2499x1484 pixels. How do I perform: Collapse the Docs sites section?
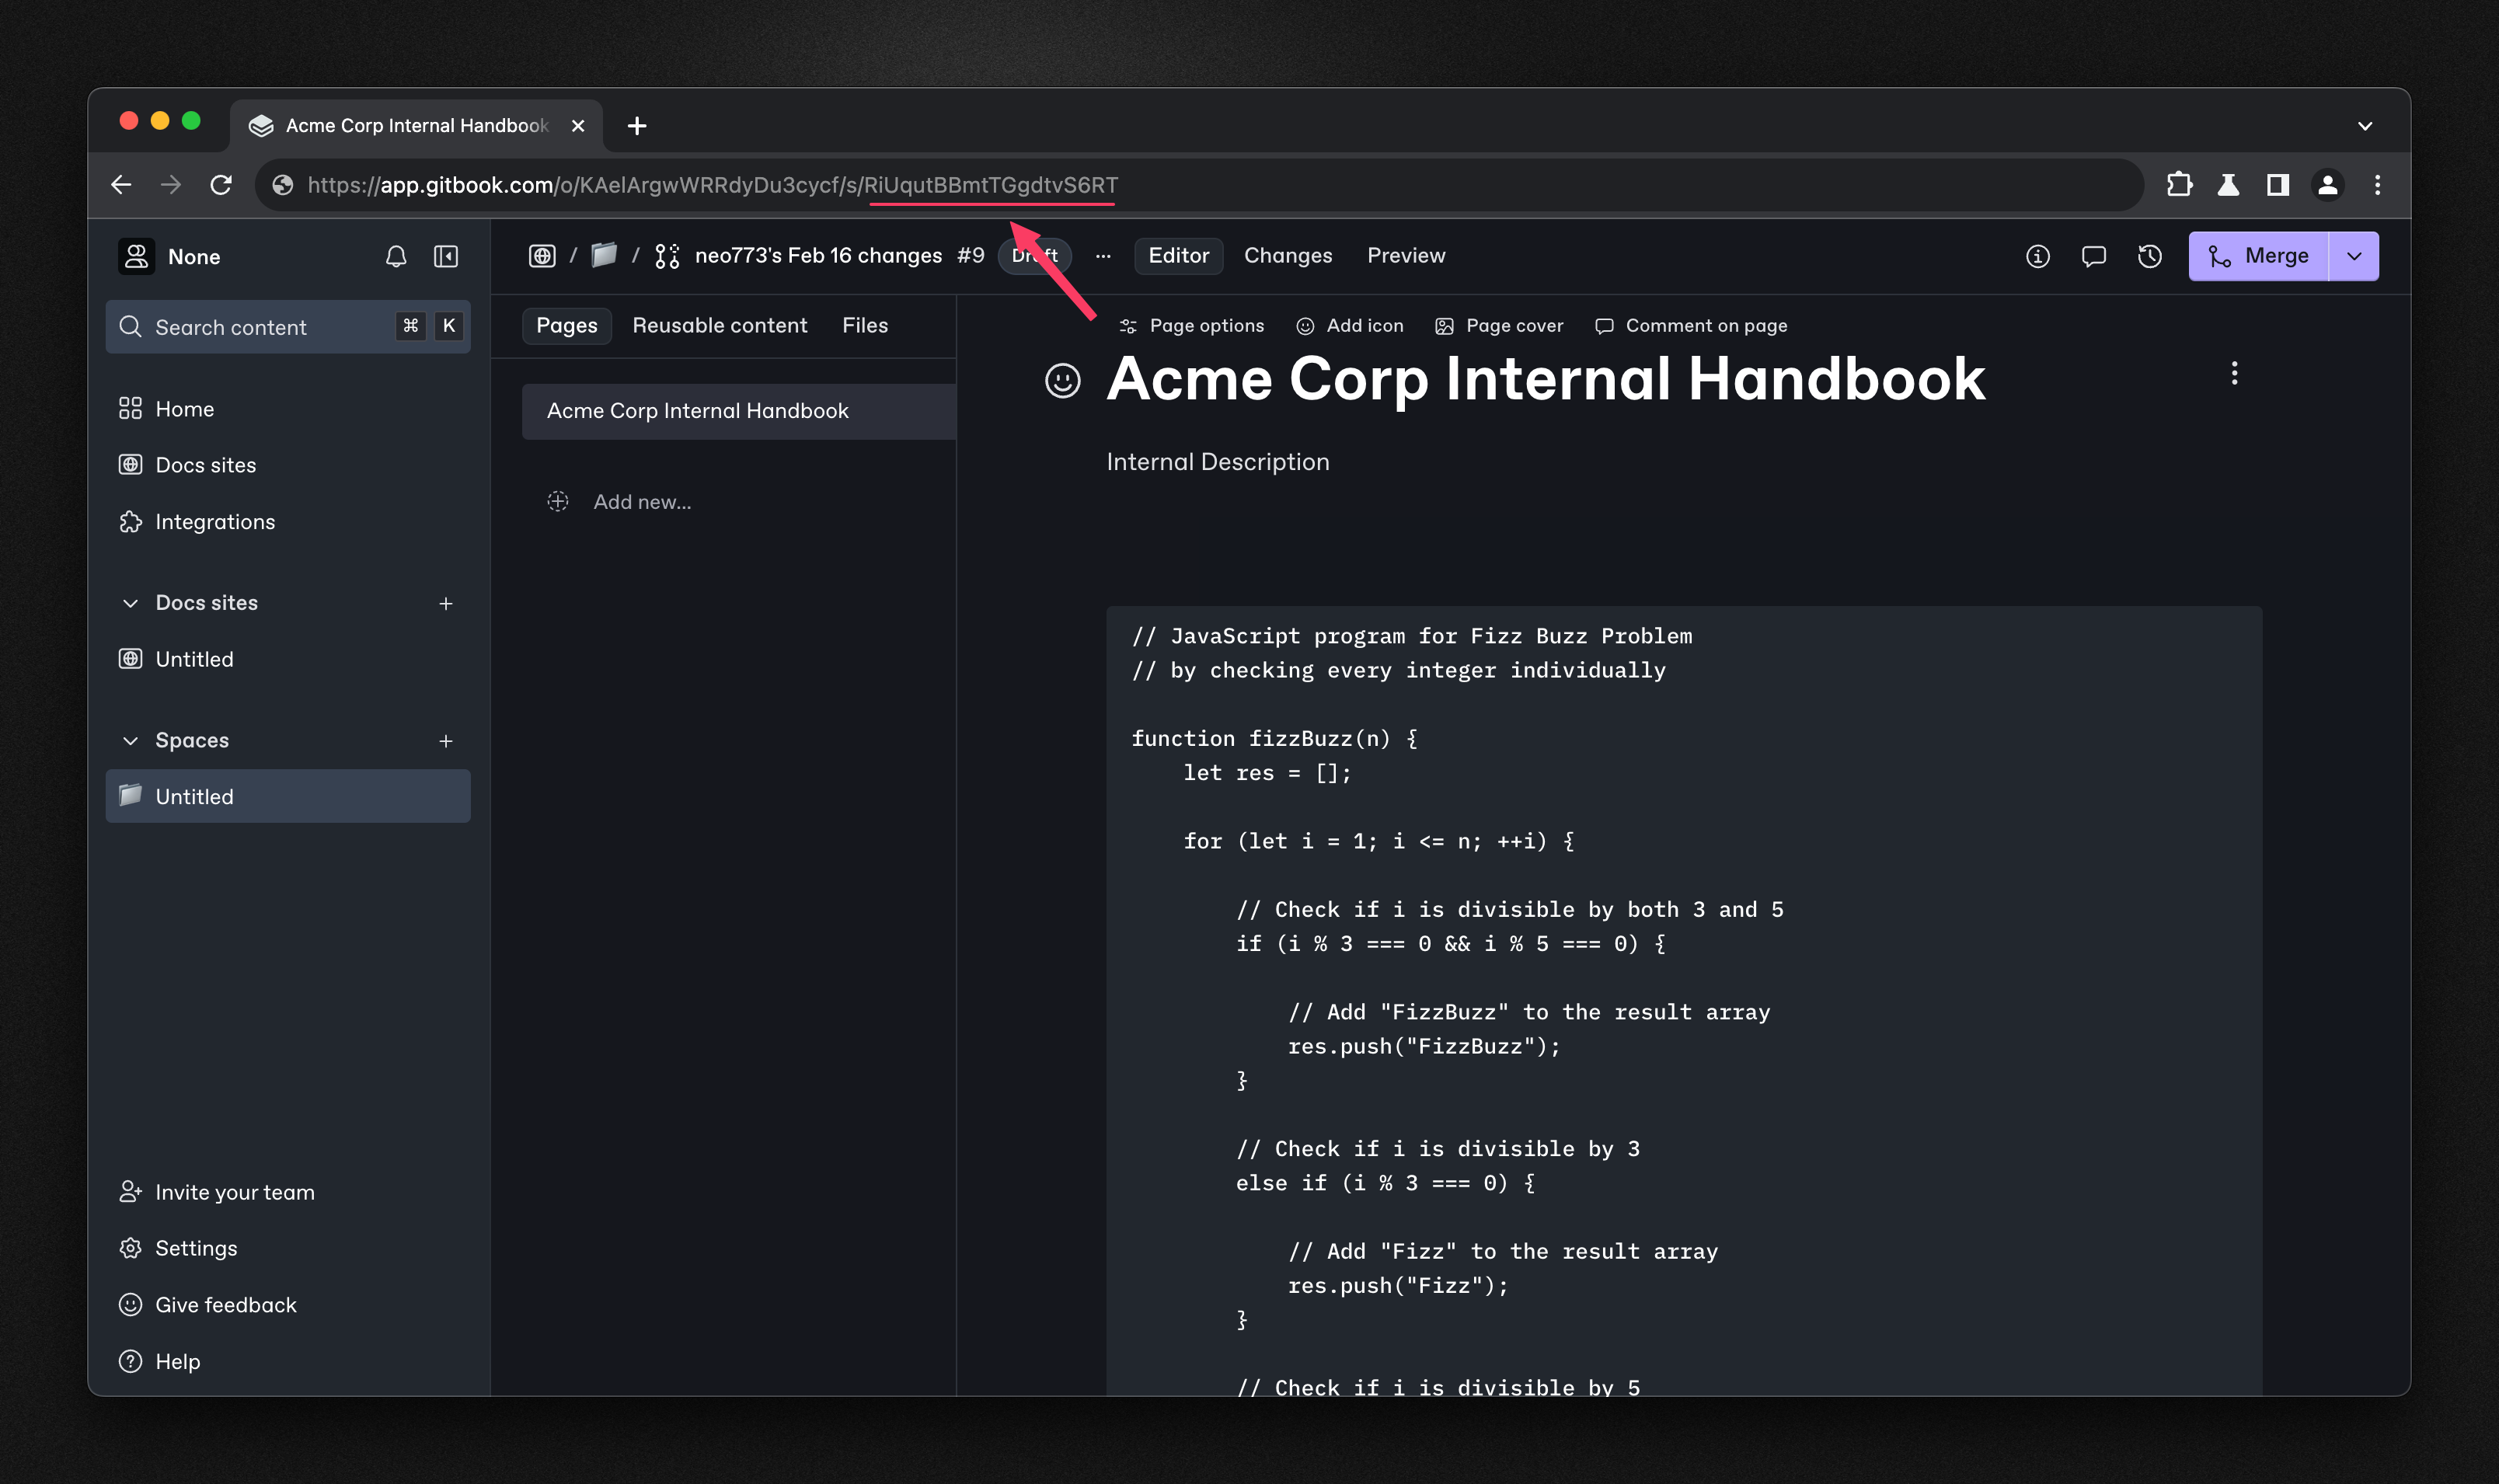point(130,603)
